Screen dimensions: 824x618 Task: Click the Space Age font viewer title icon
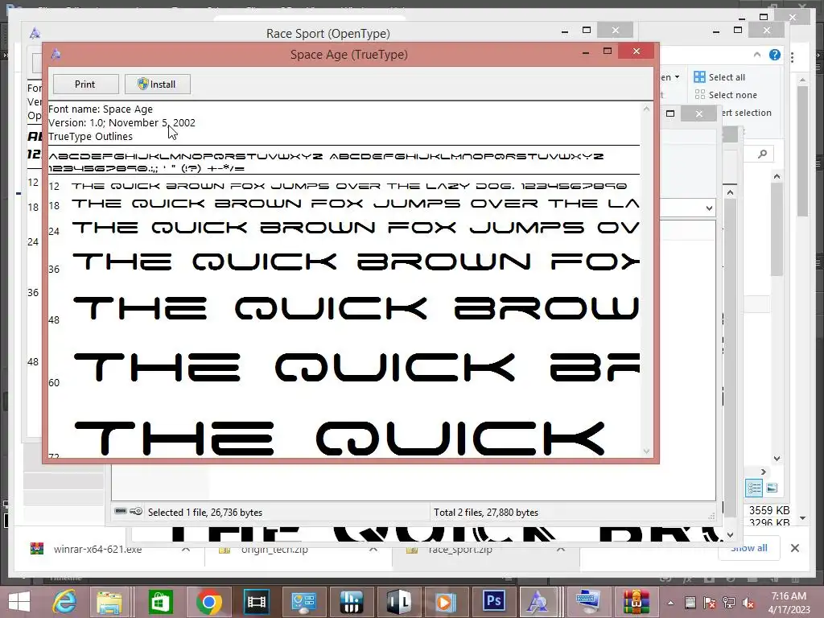56,54
